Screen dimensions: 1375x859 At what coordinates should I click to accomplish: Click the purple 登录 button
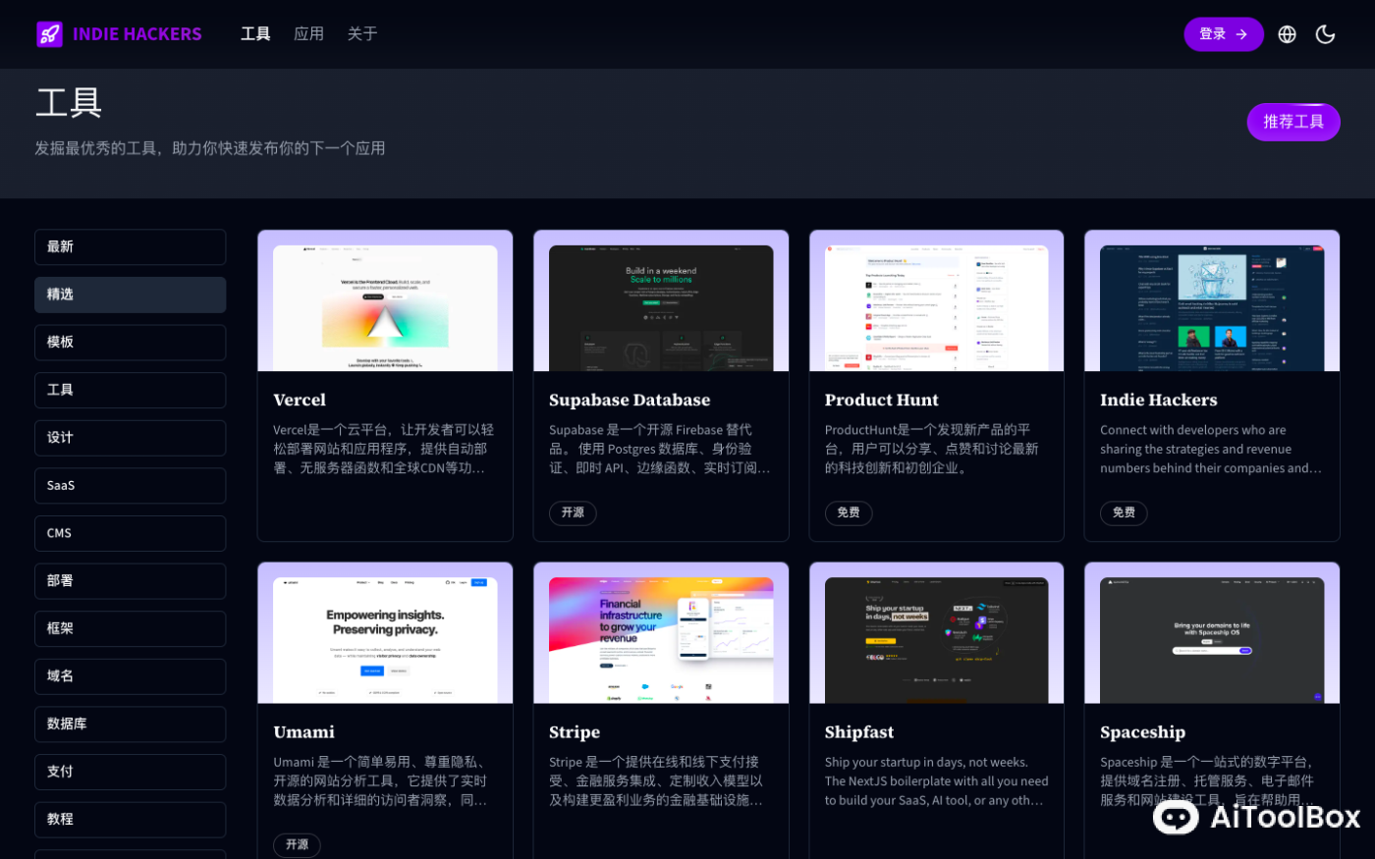pyautogui.click(x=1223, y=33)
